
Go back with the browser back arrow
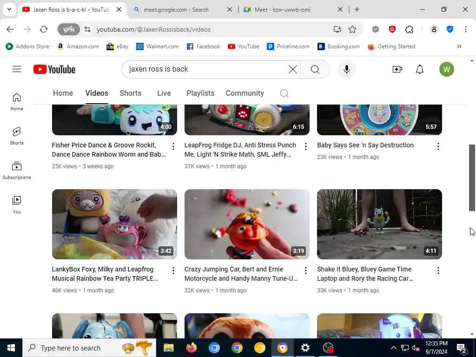(10, 29)
